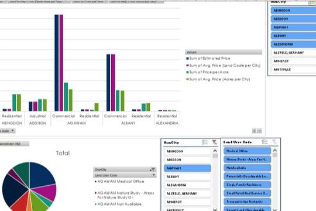316x211 pixels.
Task: Select ALBANY in the lower OwnCity slicer
Action: pos(187,176)
